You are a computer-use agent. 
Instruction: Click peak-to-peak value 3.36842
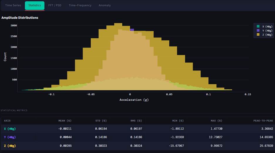(267, 129)
